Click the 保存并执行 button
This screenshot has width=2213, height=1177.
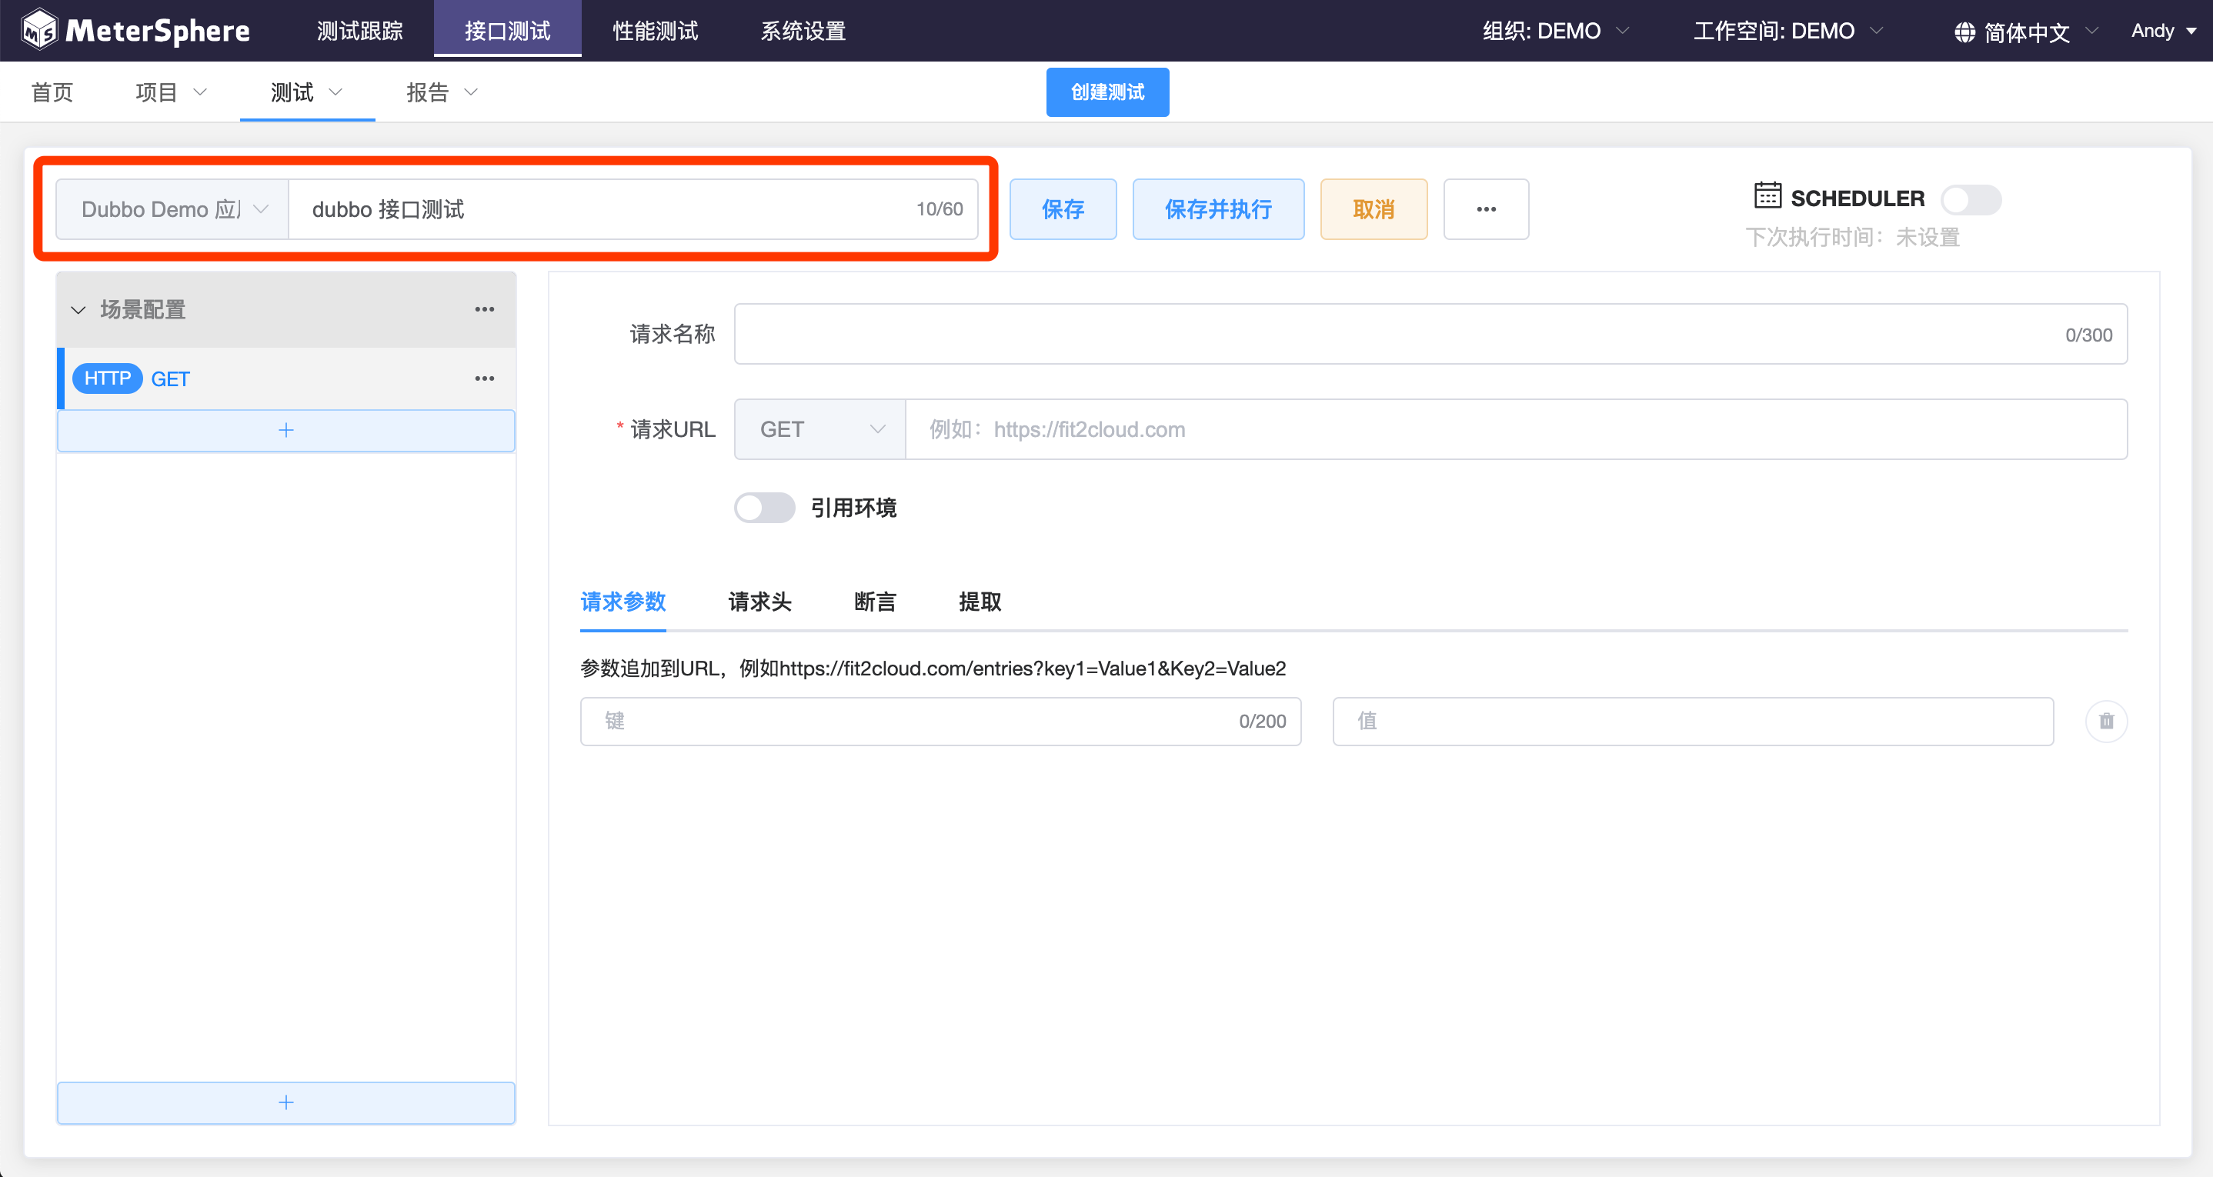(1217, 208)
